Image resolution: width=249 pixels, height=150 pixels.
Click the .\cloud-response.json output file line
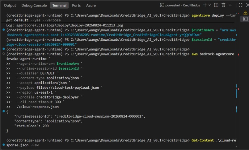tap(37, 107)
